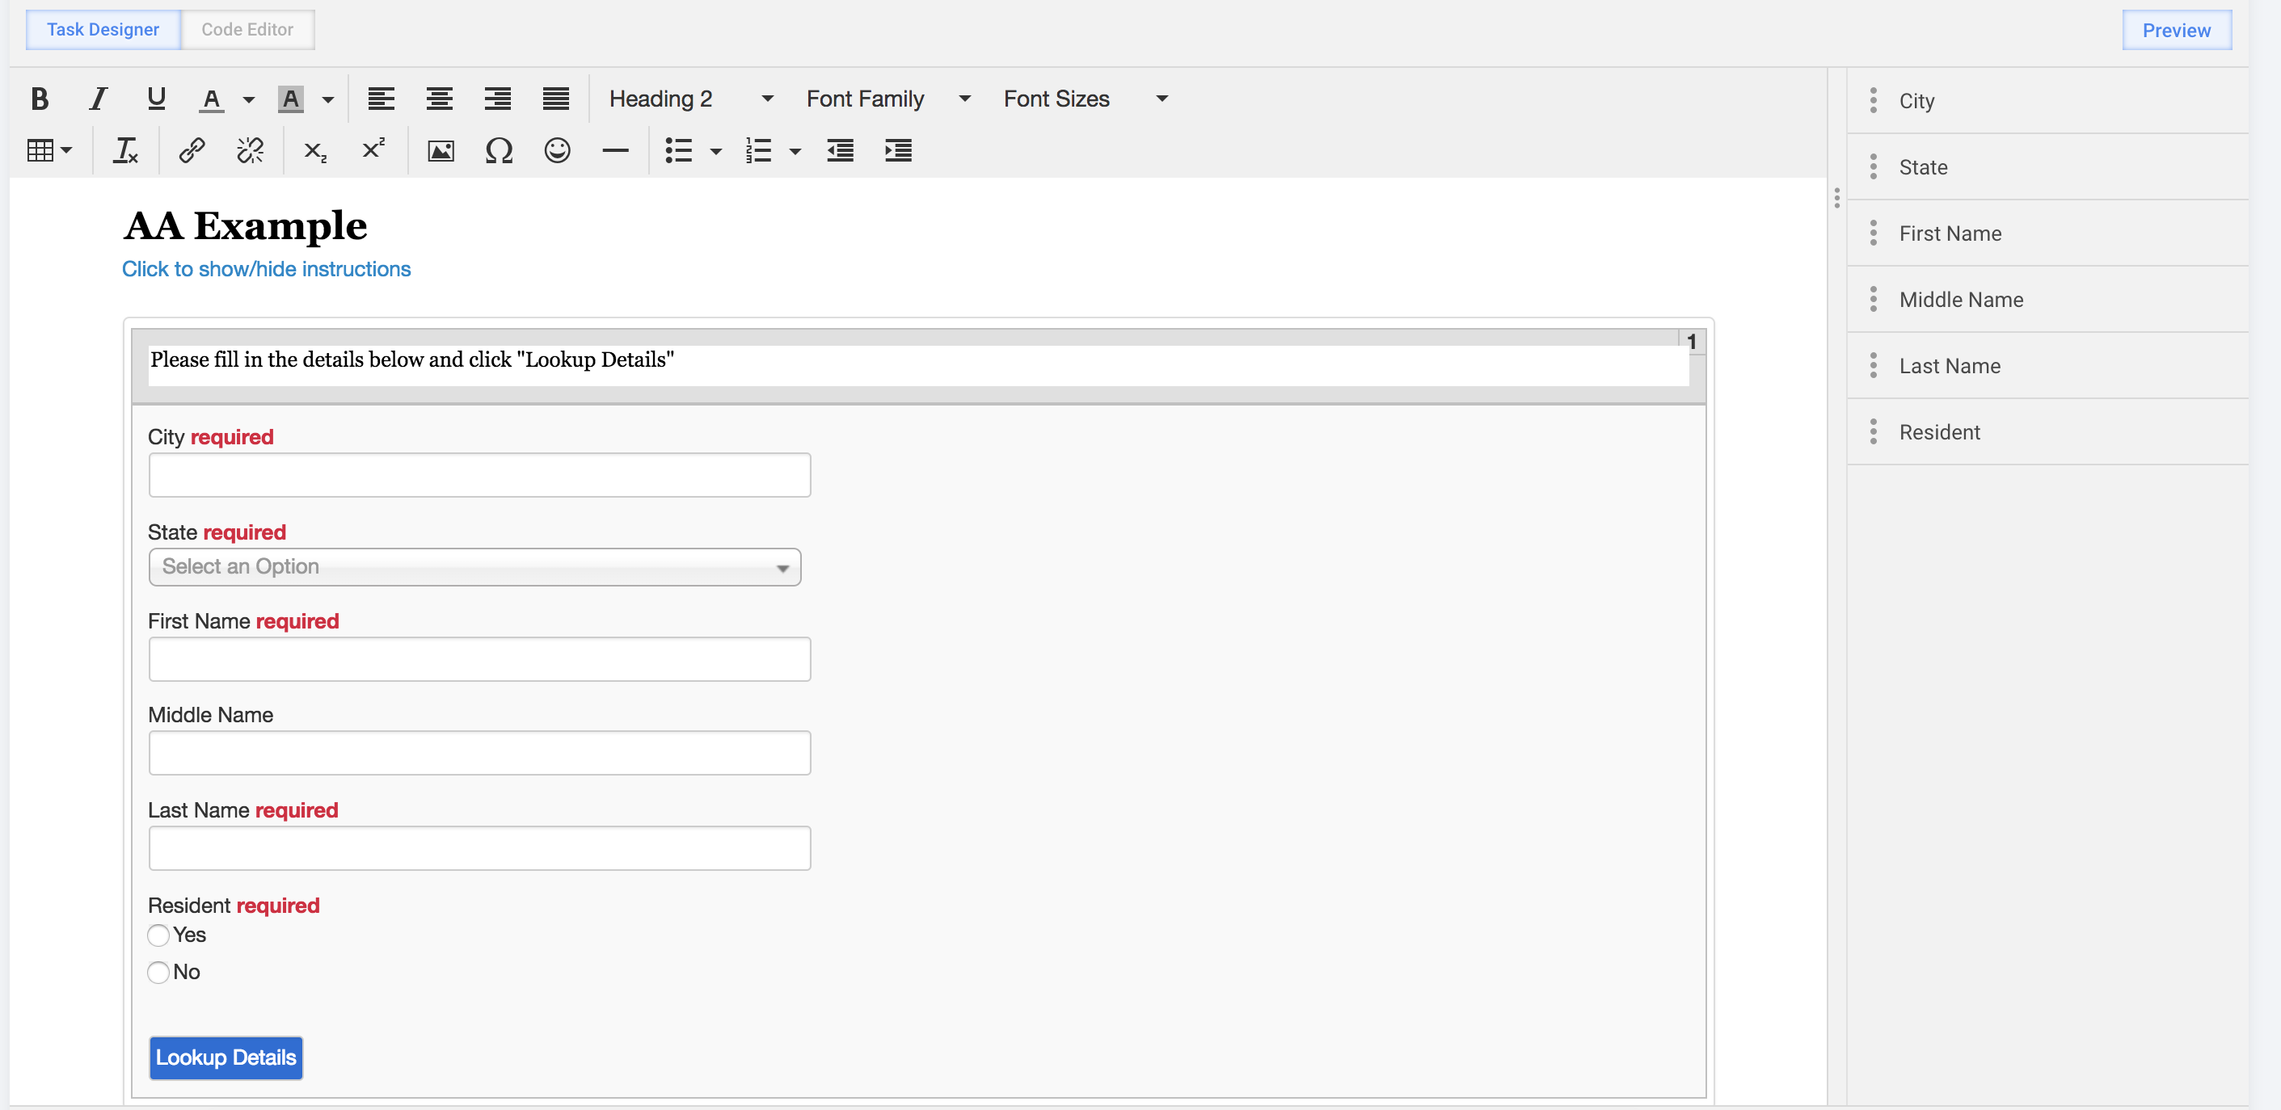Decrease indent of paragraph
This screenshot has width=2281, height=1110.
pyautogui.click(x=841, y=150)
